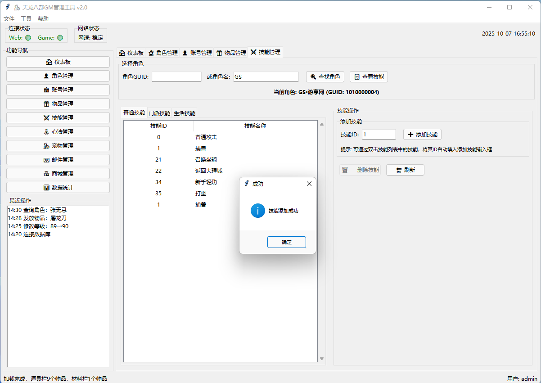The height and width of the screenshot is (383, 541).
Task: Confirm the success dialog with 确定
Action: click(286, 242)
